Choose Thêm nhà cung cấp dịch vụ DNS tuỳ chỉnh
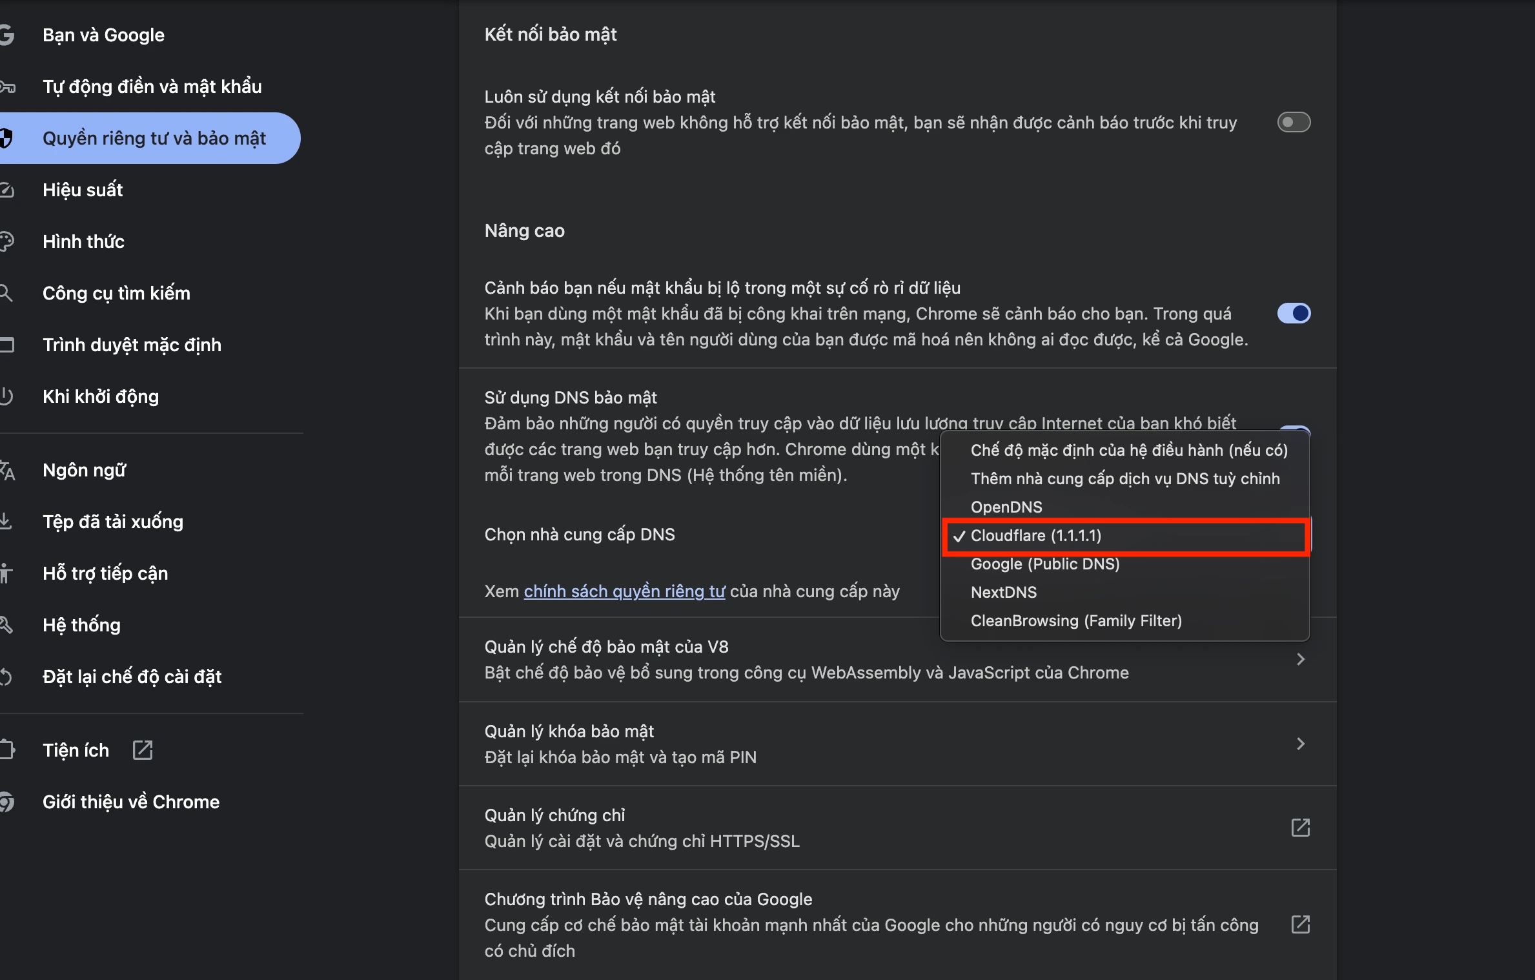 [1124, 478]
